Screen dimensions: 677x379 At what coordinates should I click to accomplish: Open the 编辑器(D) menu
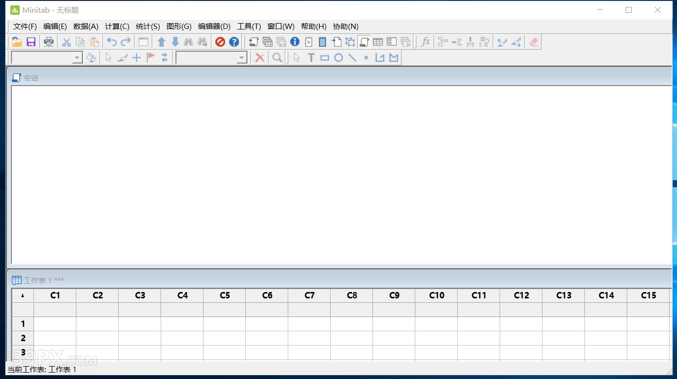pyautogui.click(x=214, y=27)
